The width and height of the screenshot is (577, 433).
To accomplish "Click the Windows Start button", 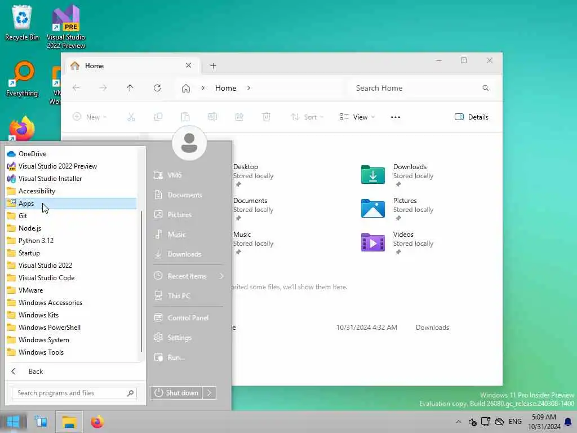I will point(14,422).
